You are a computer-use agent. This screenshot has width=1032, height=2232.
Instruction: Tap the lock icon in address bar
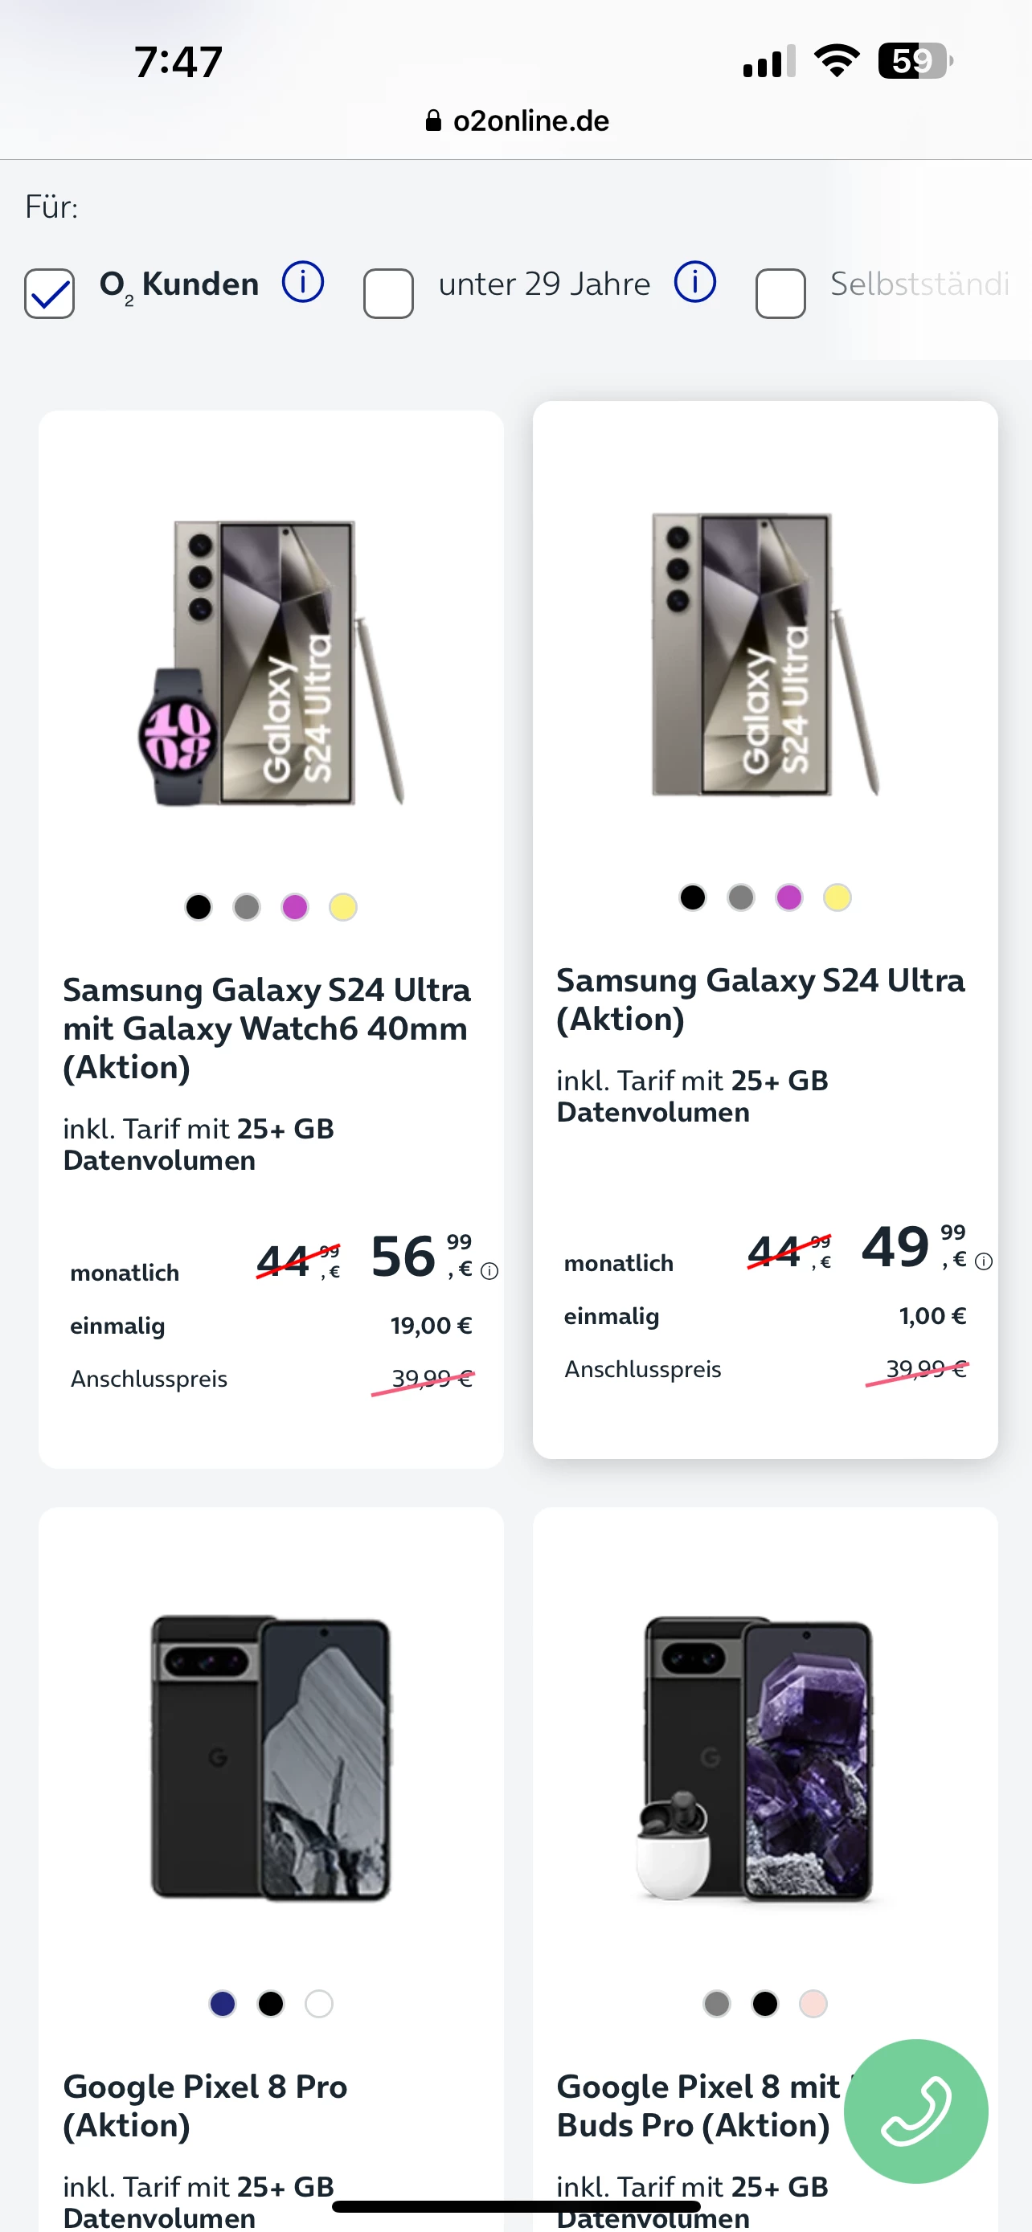coord(433,121)
